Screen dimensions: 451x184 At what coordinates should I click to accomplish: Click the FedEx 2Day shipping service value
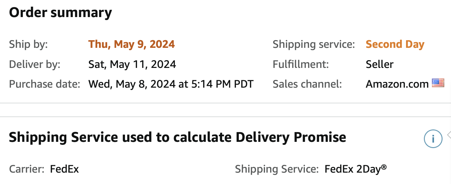(x=356, y=169)
